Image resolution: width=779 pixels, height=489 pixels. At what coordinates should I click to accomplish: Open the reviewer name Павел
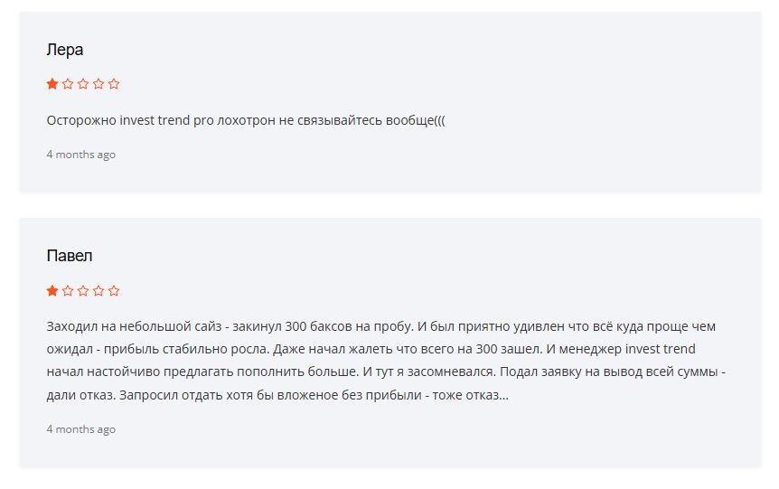pos(70,256)
